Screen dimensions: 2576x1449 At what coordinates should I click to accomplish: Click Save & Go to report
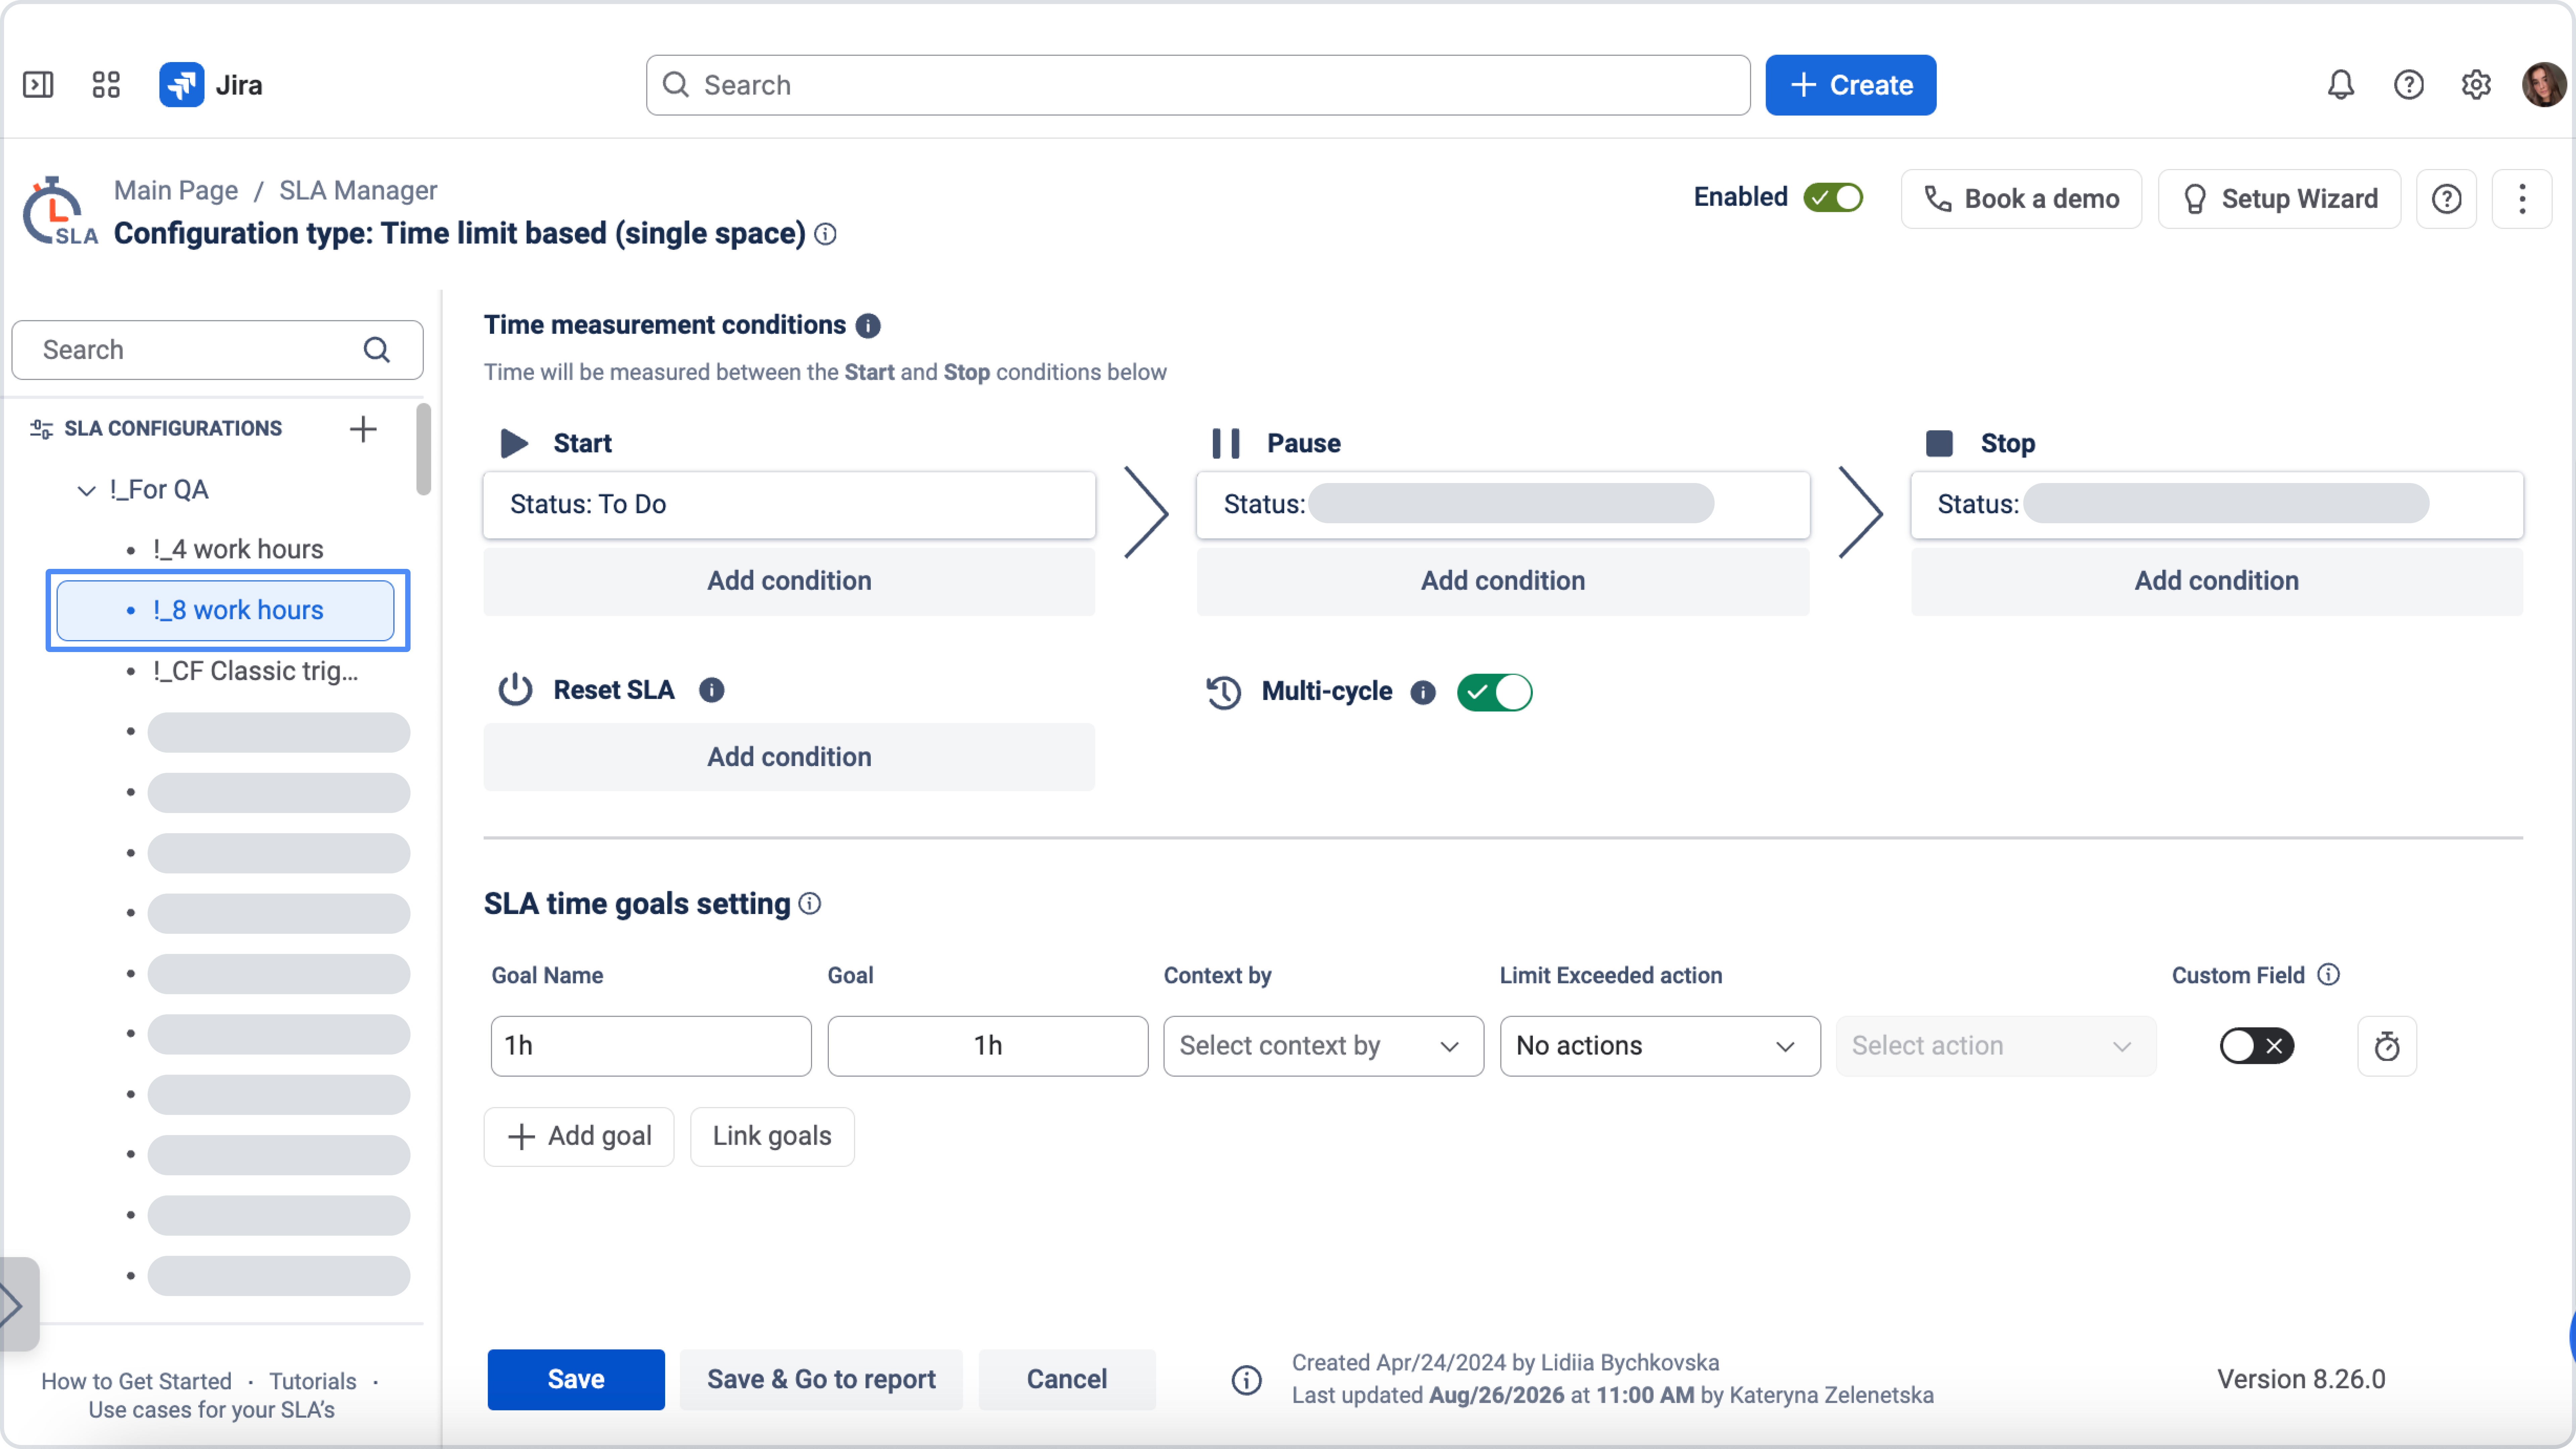(821, 1380)
